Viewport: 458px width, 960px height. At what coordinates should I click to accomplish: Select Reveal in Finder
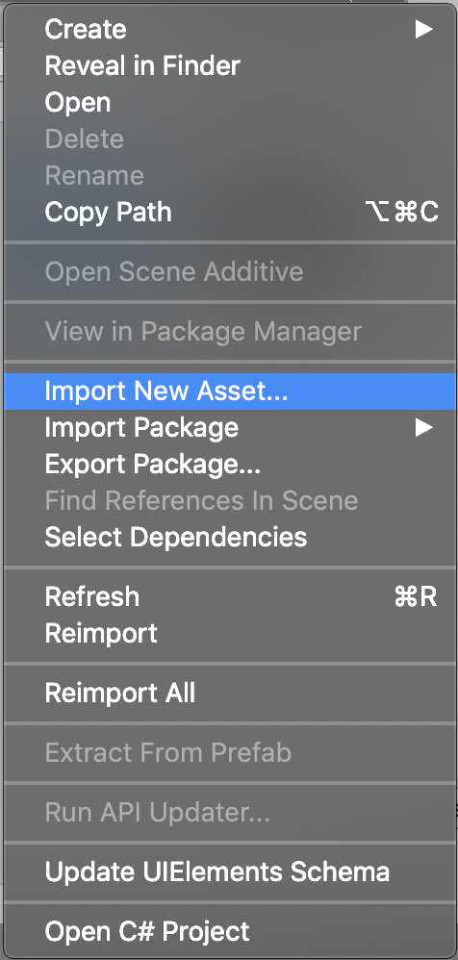click(229, 65)
